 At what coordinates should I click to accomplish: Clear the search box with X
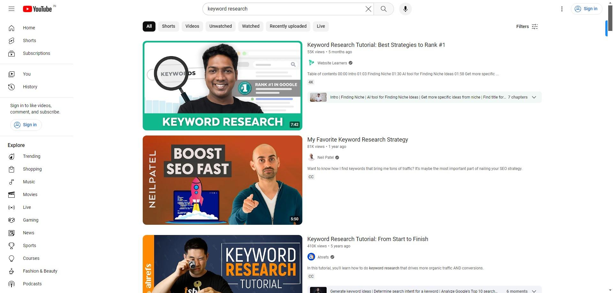[x=368, y=9]
